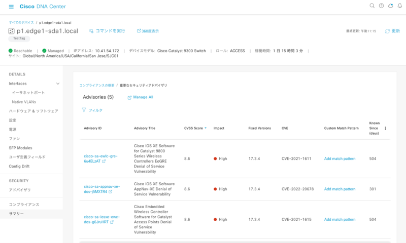Image resolution: width=406 pixels, height=243 pixels.
Task: Open 設定 in the sidebar
Action: [x=12, y=120]
